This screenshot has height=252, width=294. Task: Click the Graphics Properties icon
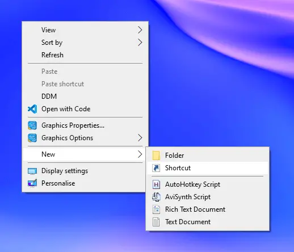[32, 125]
